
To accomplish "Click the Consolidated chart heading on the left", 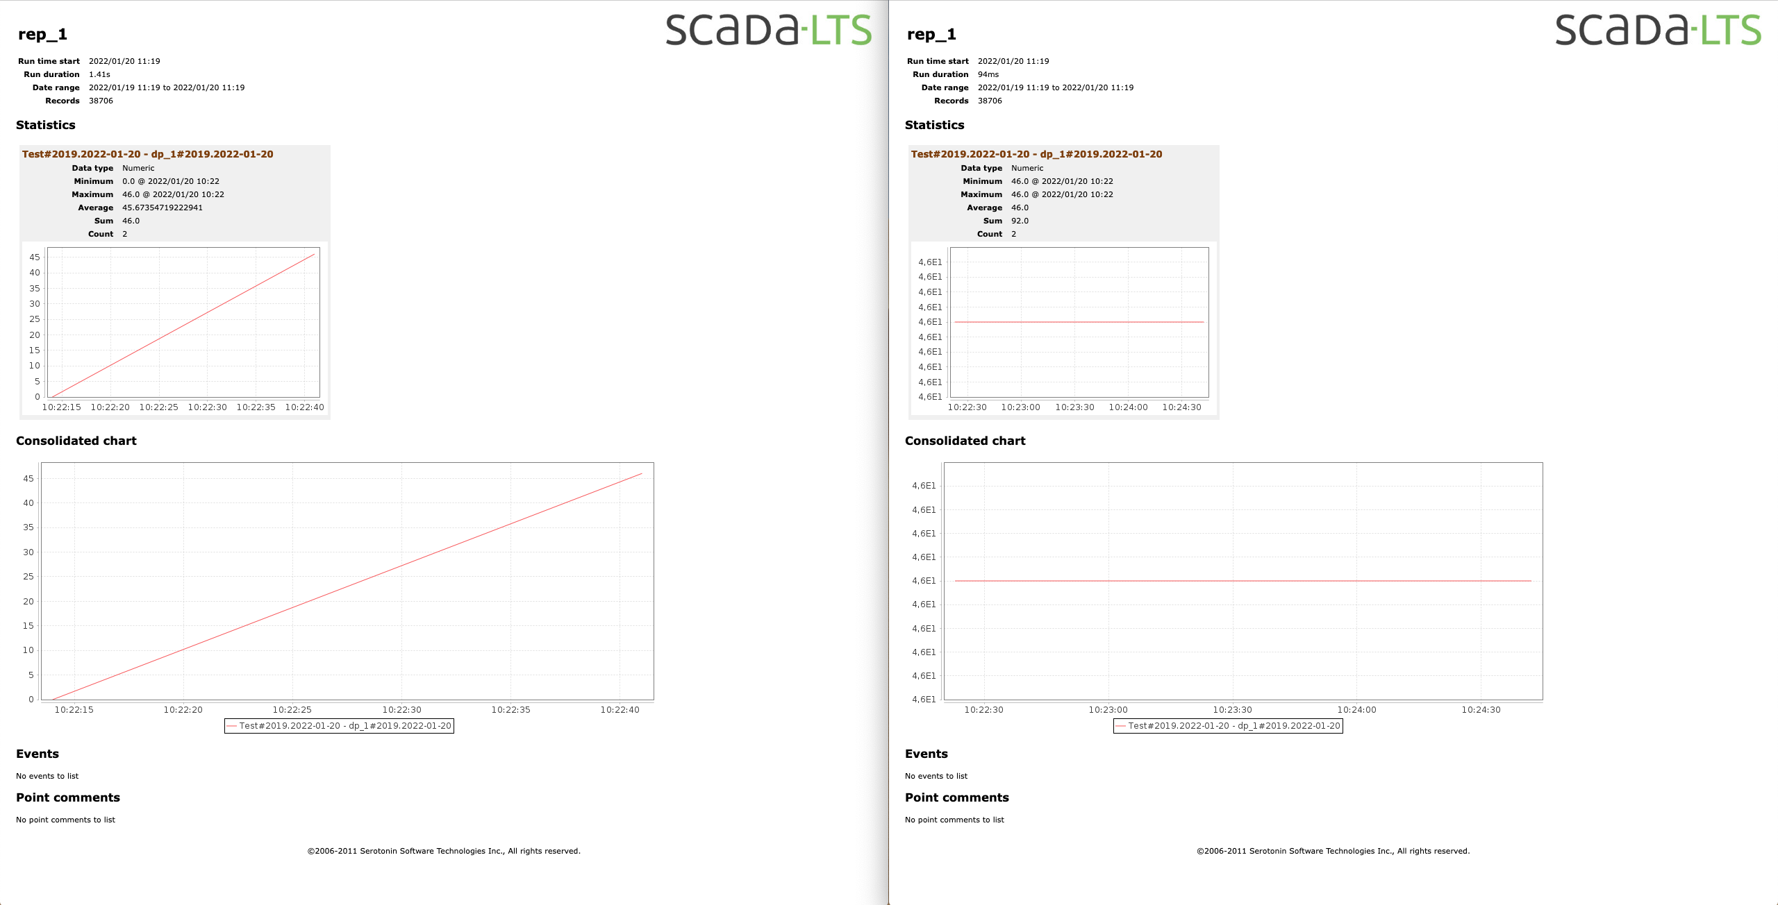I will [76, 440].
